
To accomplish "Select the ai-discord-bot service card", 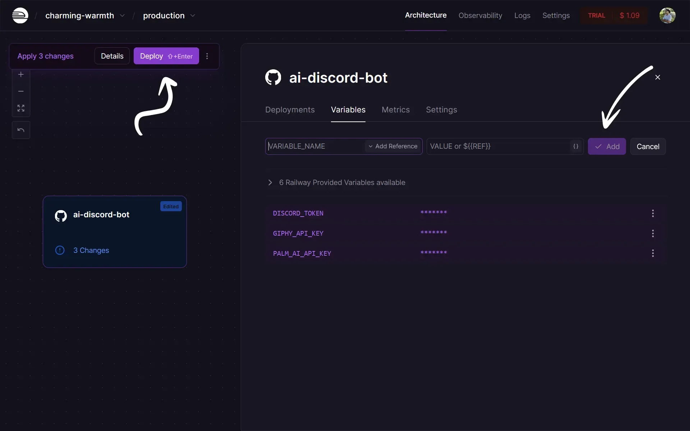I will [115, 232].
